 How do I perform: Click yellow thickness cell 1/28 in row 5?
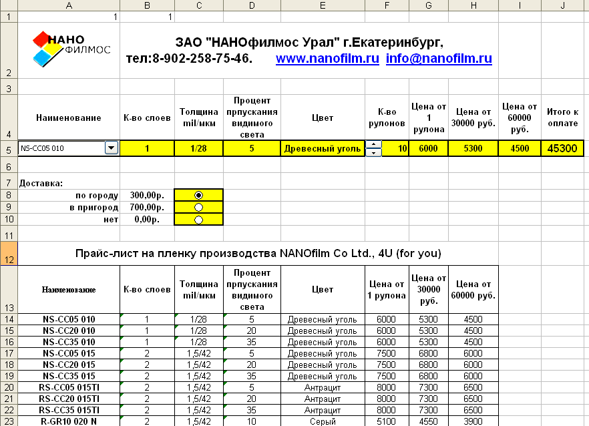point(199,148)
